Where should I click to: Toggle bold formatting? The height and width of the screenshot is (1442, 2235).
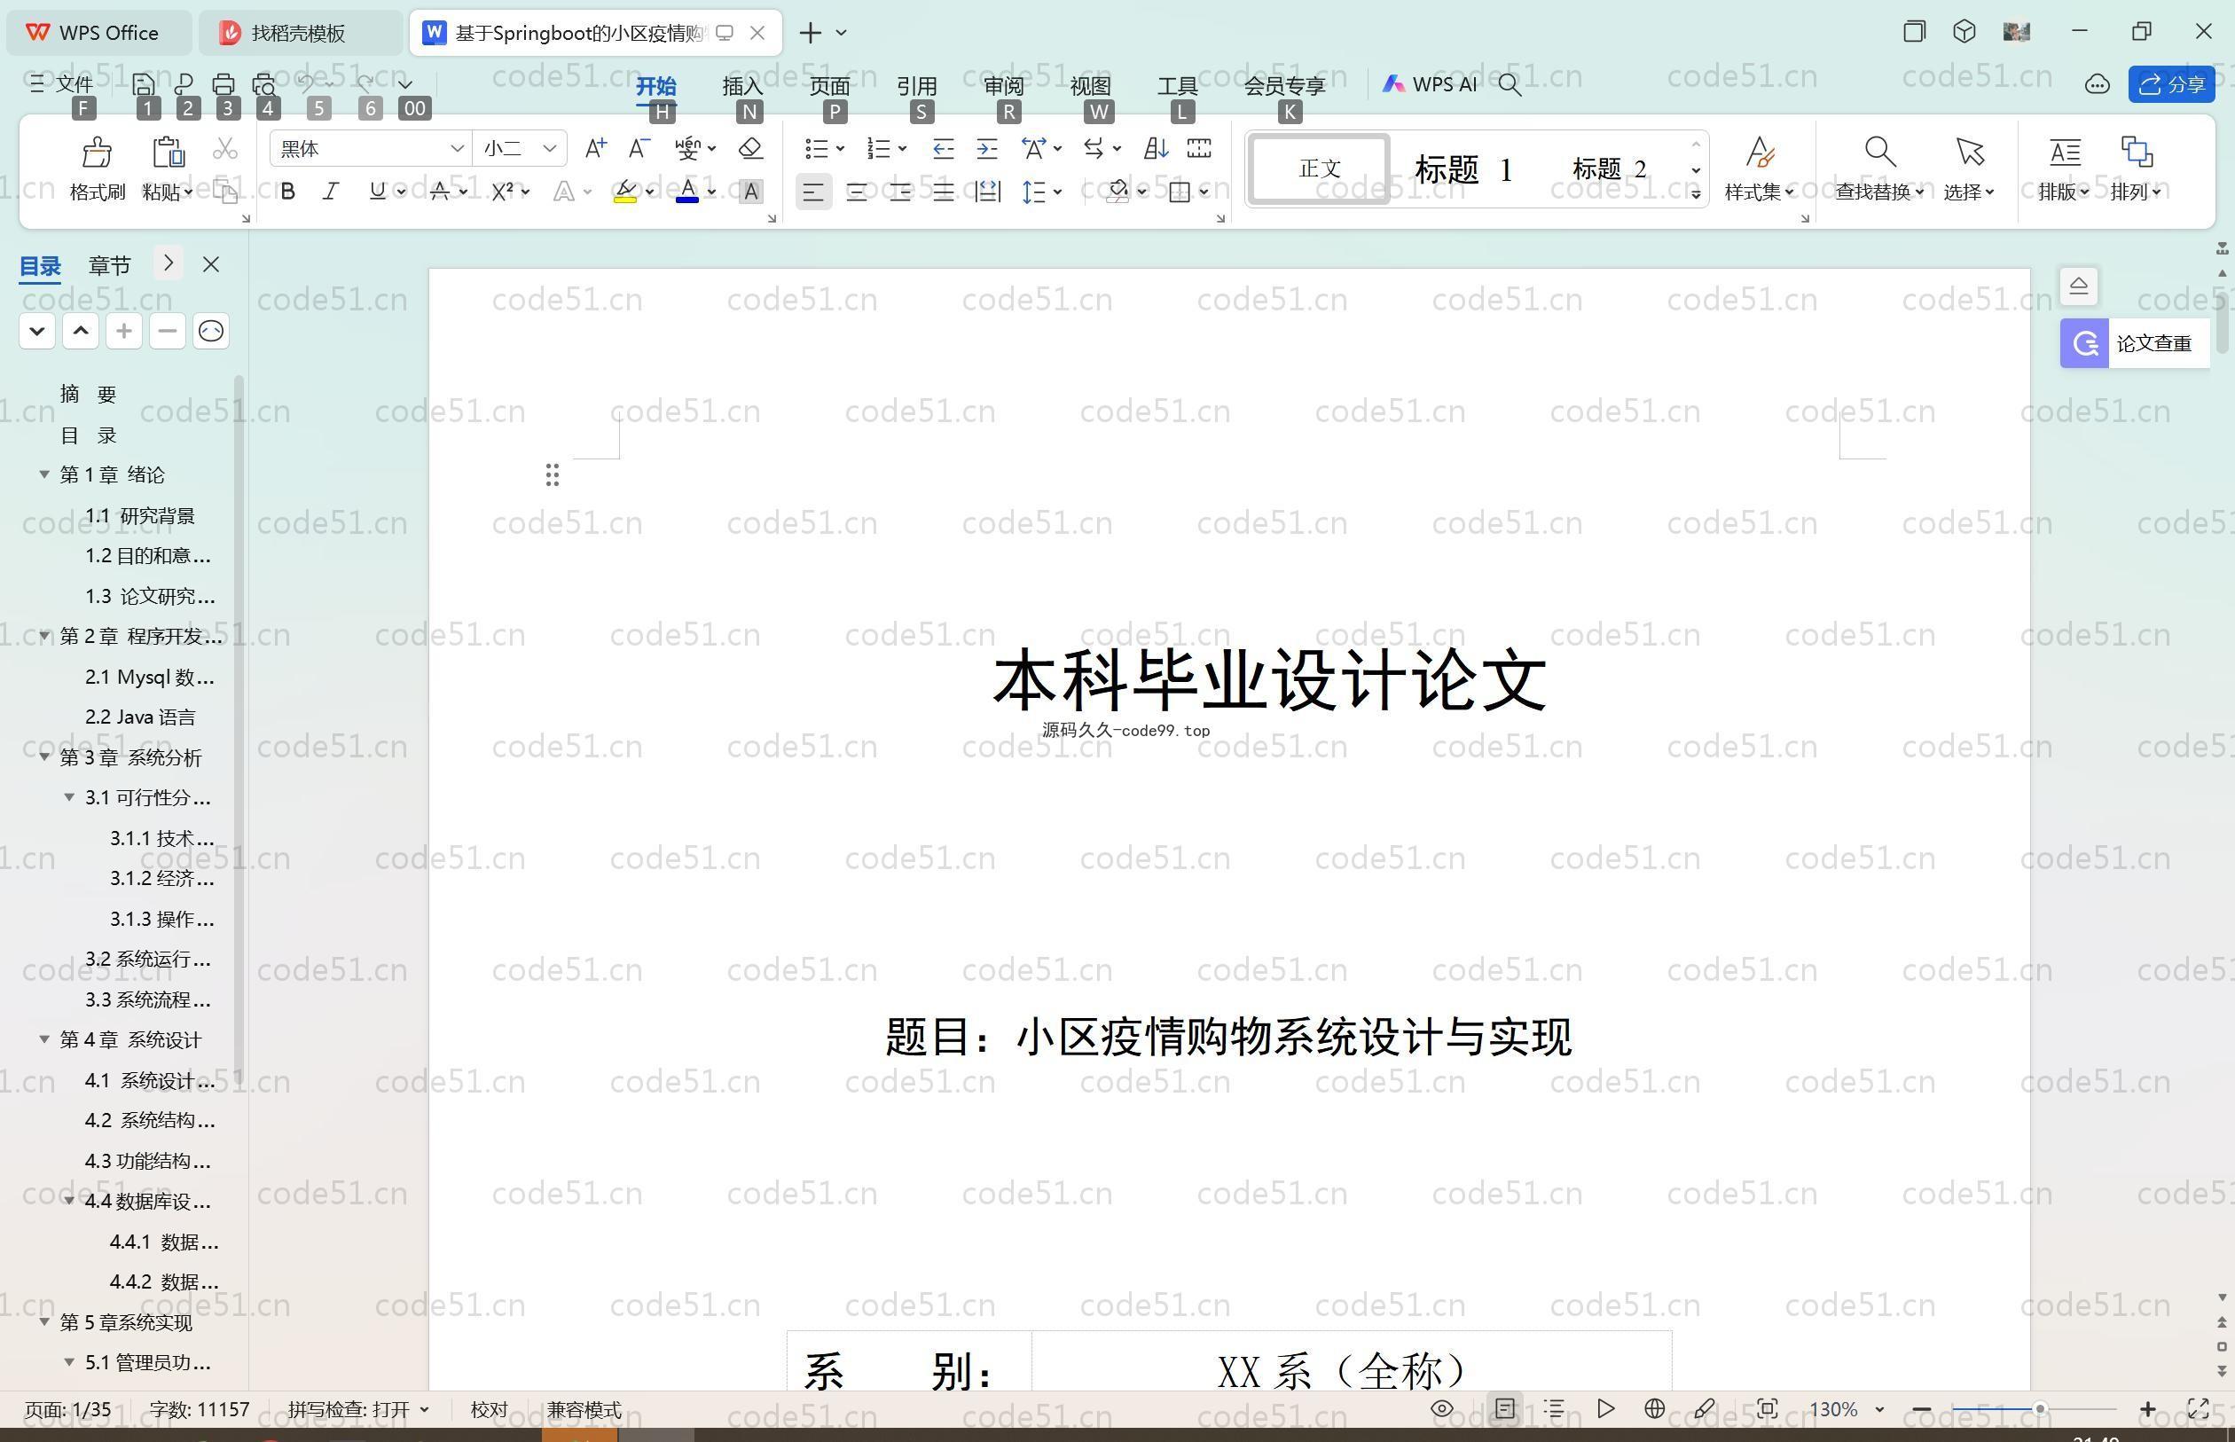288,192
